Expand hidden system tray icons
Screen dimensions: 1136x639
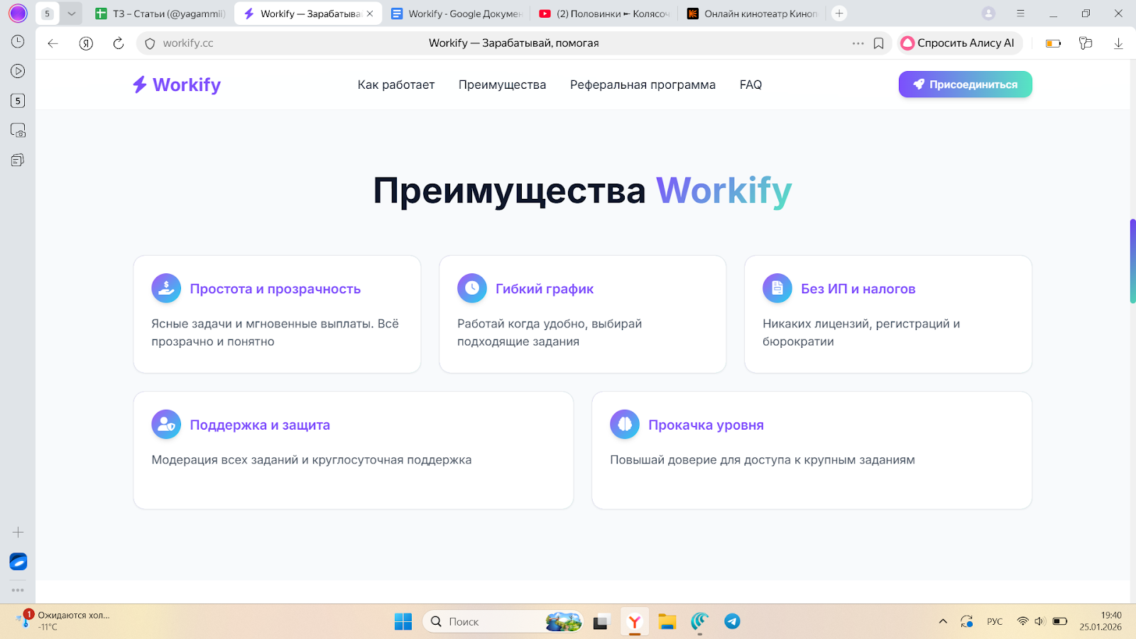[x=942, y=621]
